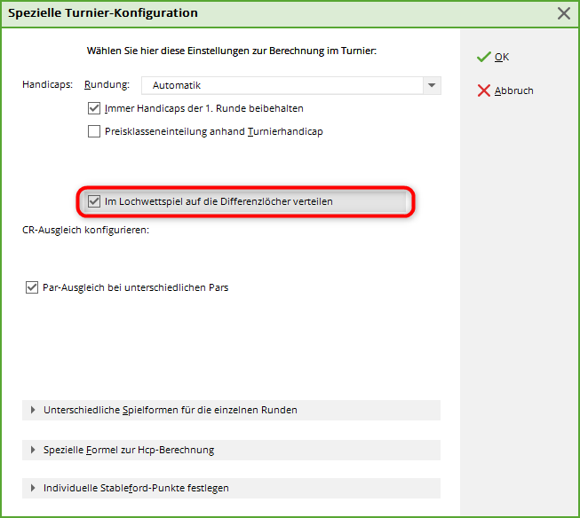Toggle Immer Handicaps der 1. Runde beibehalten
Viewport: 580px width, 518px height.
point(95,109)
